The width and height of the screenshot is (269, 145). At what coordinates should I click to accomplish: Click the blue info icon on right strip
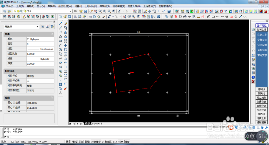coord(253,77)
